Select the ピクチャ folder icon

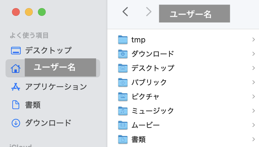pyautogui.click(x=123, y=96)
